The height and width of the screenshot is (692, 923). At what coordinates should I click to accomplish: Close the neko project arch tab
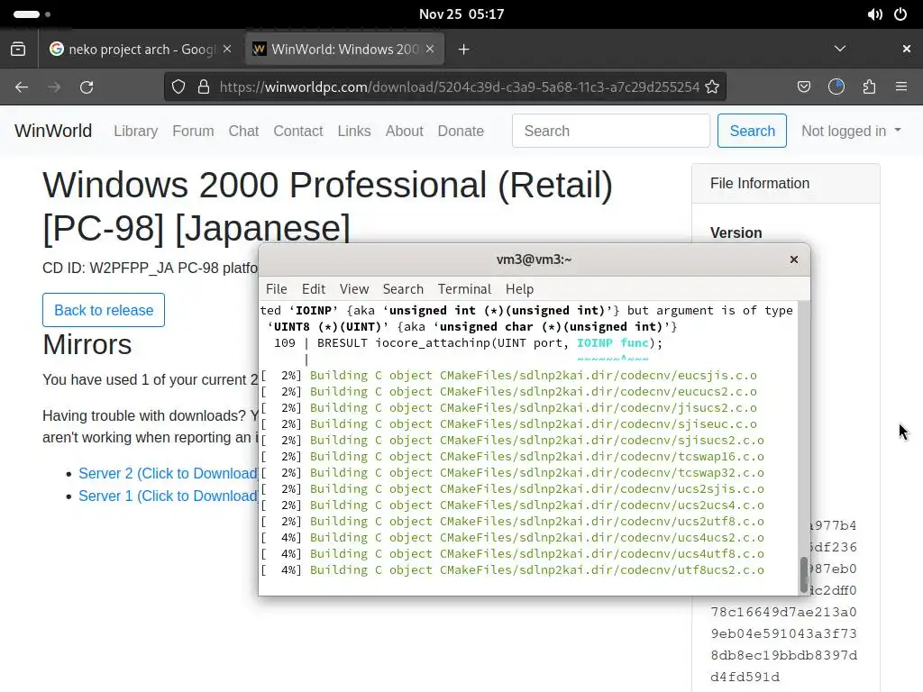[x=227, y=49]
